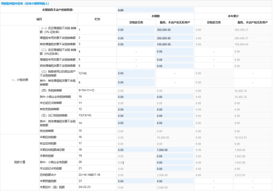
Task: Edit the row 2 field showing 200,000.00
Action: (x=175, y=38)
